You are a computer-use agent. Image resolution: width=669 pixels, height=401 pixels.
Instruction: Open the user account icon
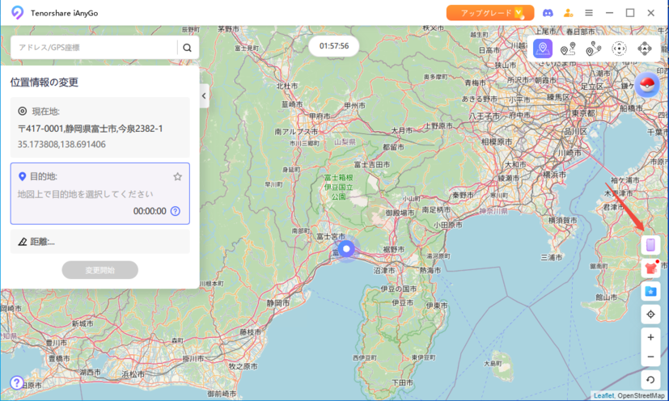[x=568, y=13]
